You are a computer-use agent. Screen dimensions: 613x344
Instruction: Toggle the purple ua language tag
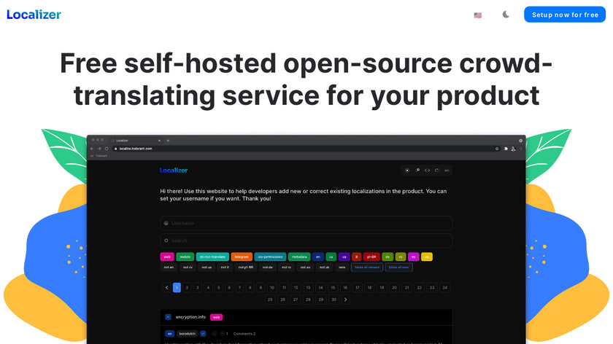pos(344,257)
